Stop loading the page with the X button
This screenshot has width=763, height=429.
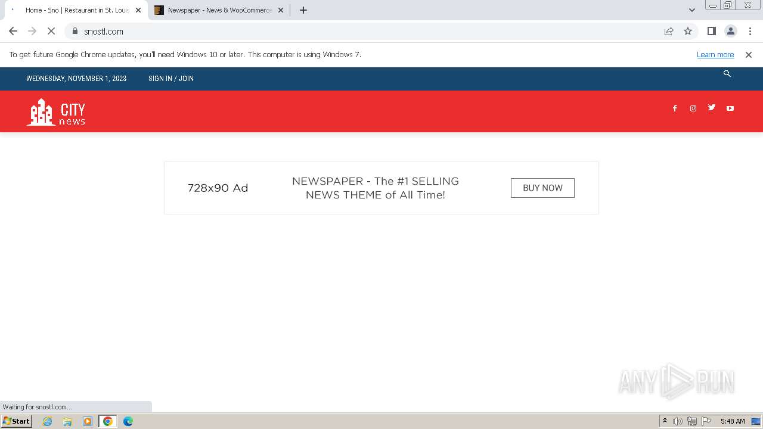tap(51, 31)
